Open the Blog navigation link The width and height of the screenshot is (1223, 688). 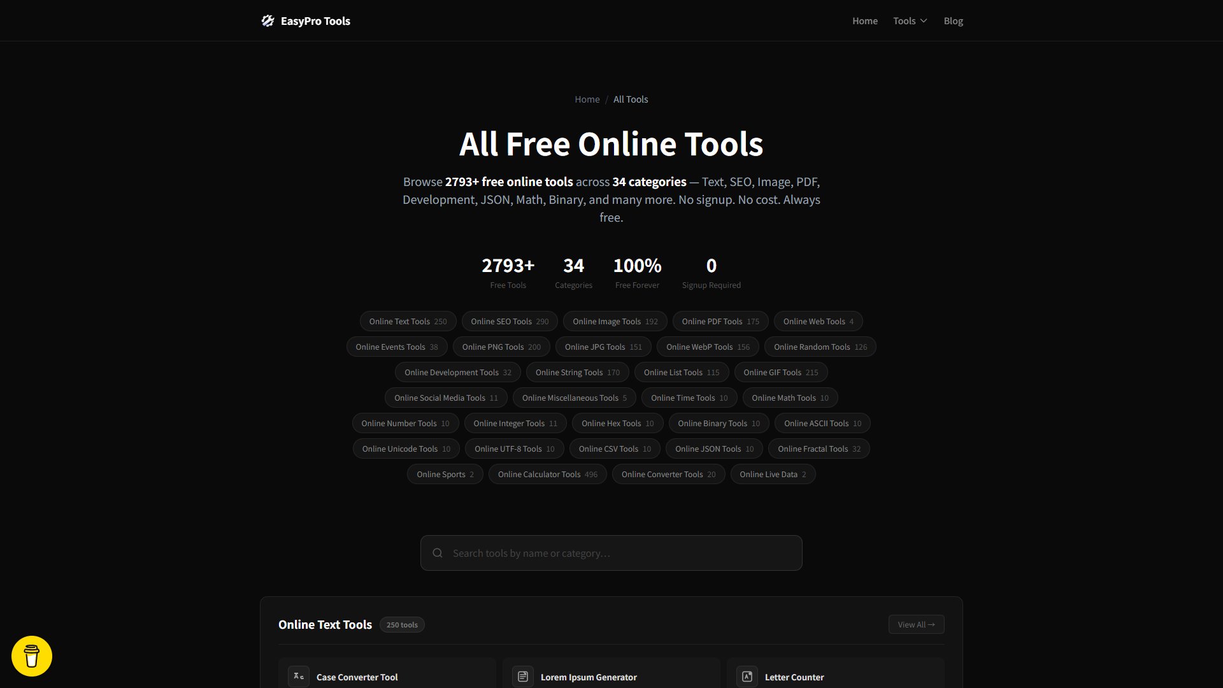coord(953,21)
